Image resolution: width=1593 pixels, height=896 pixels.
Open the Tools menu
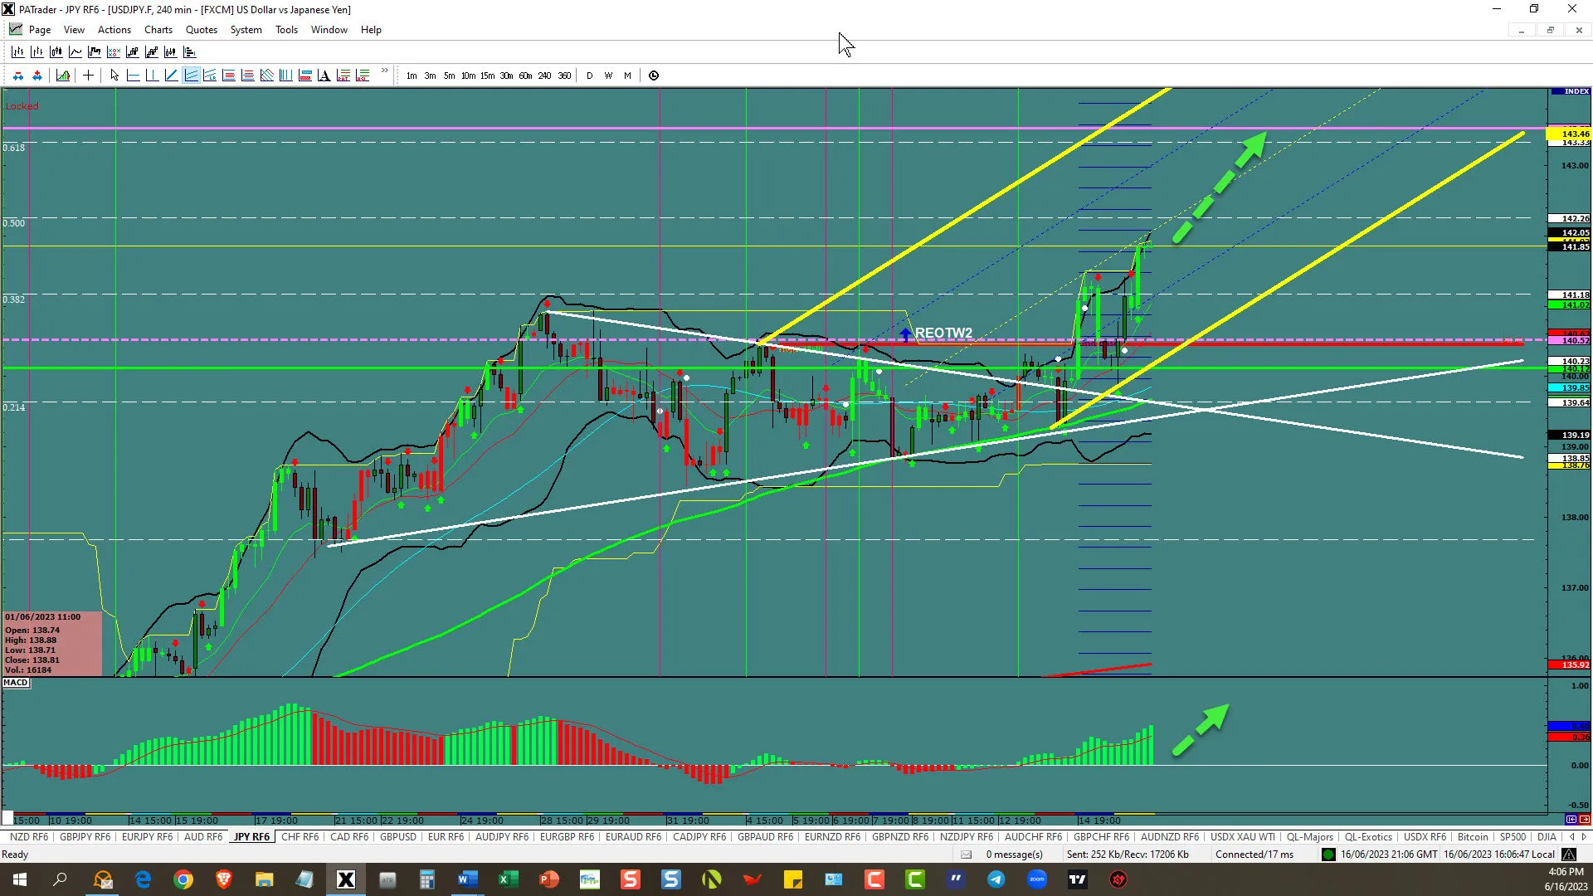coord(286,30)
